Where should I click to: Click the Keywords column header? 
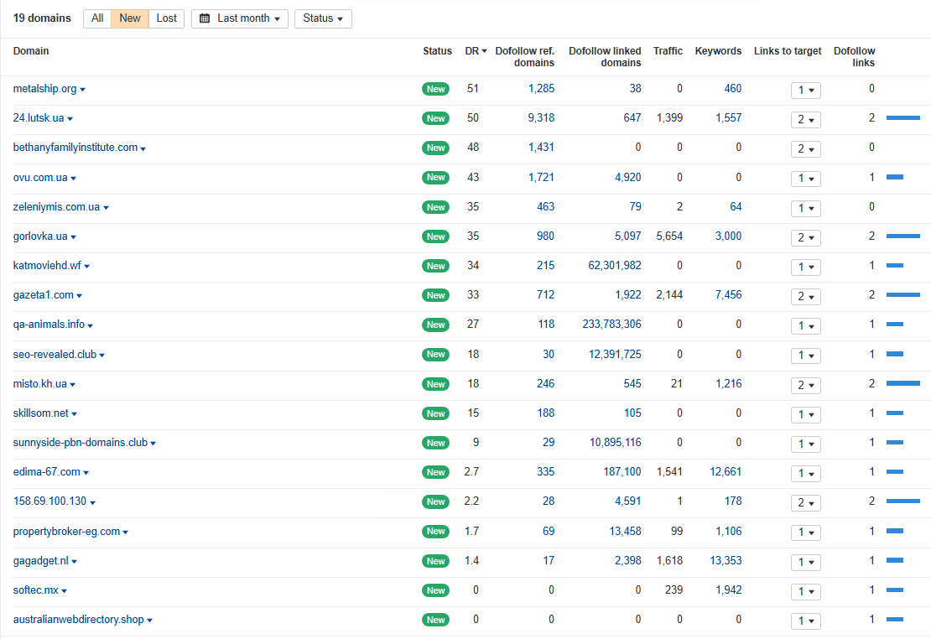coord(718,51)
